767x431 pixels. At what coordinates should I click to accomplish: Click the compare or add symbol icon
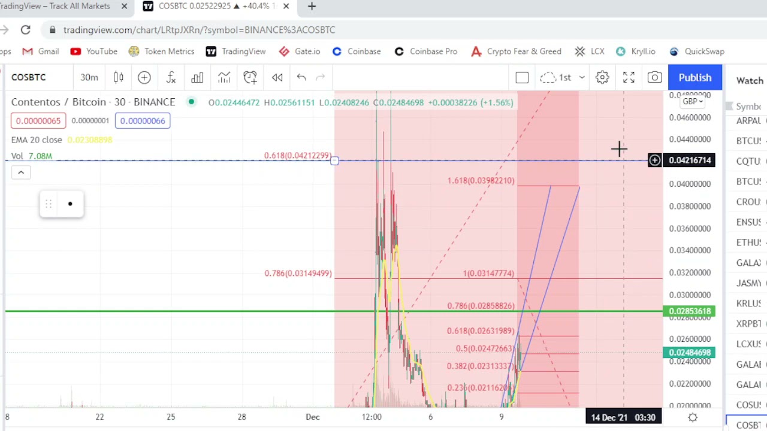[144, 77]
